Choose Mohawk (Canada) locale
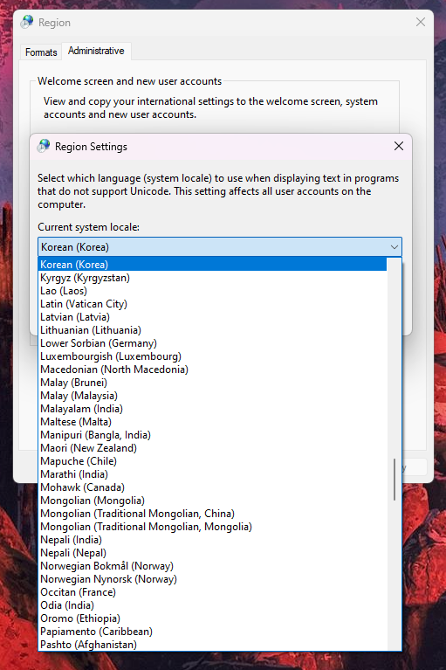This screenshot has width=446, height=670. point(213,487)
